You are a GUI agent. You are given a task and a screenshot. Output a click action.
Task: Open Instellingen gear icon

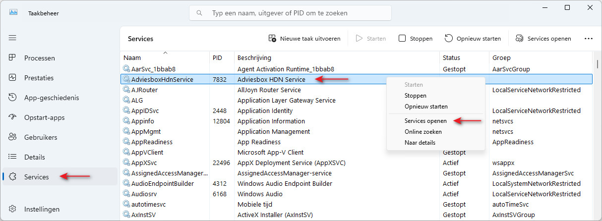pyautogui.click(x=13, y=209)
